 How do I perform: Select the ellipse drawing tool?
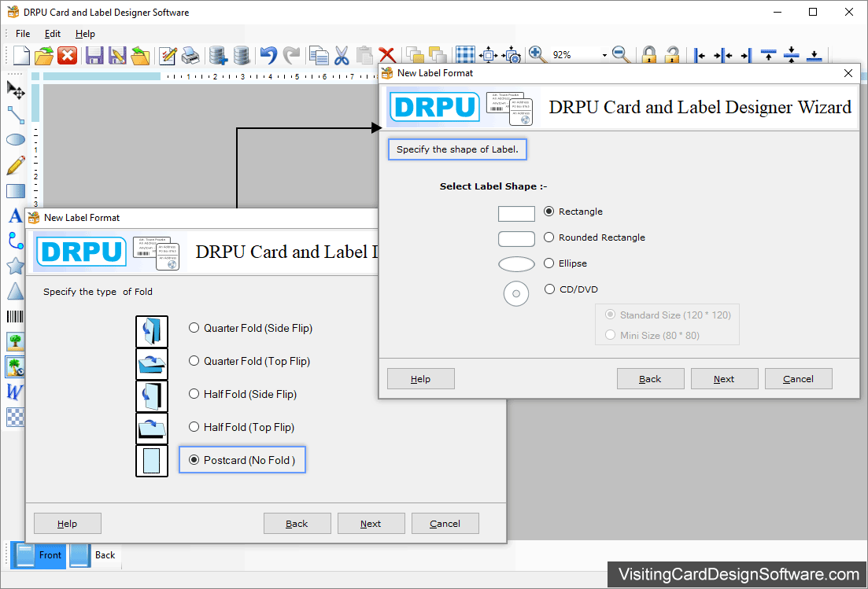click(16, 139)
